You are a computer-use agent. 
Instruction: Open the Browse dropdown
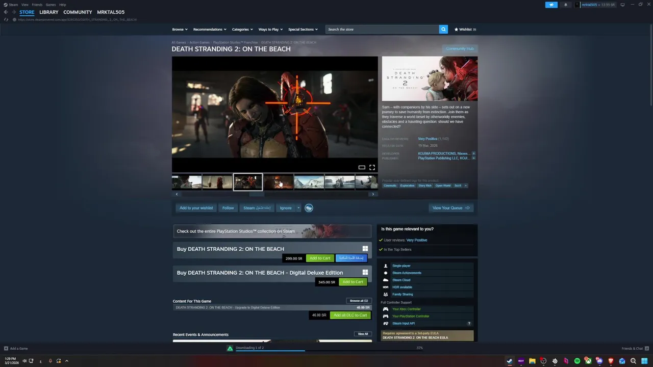pos(180,29)
